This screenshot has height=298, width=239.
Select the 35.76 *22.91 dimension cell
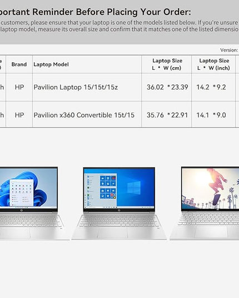click(167, 115)
